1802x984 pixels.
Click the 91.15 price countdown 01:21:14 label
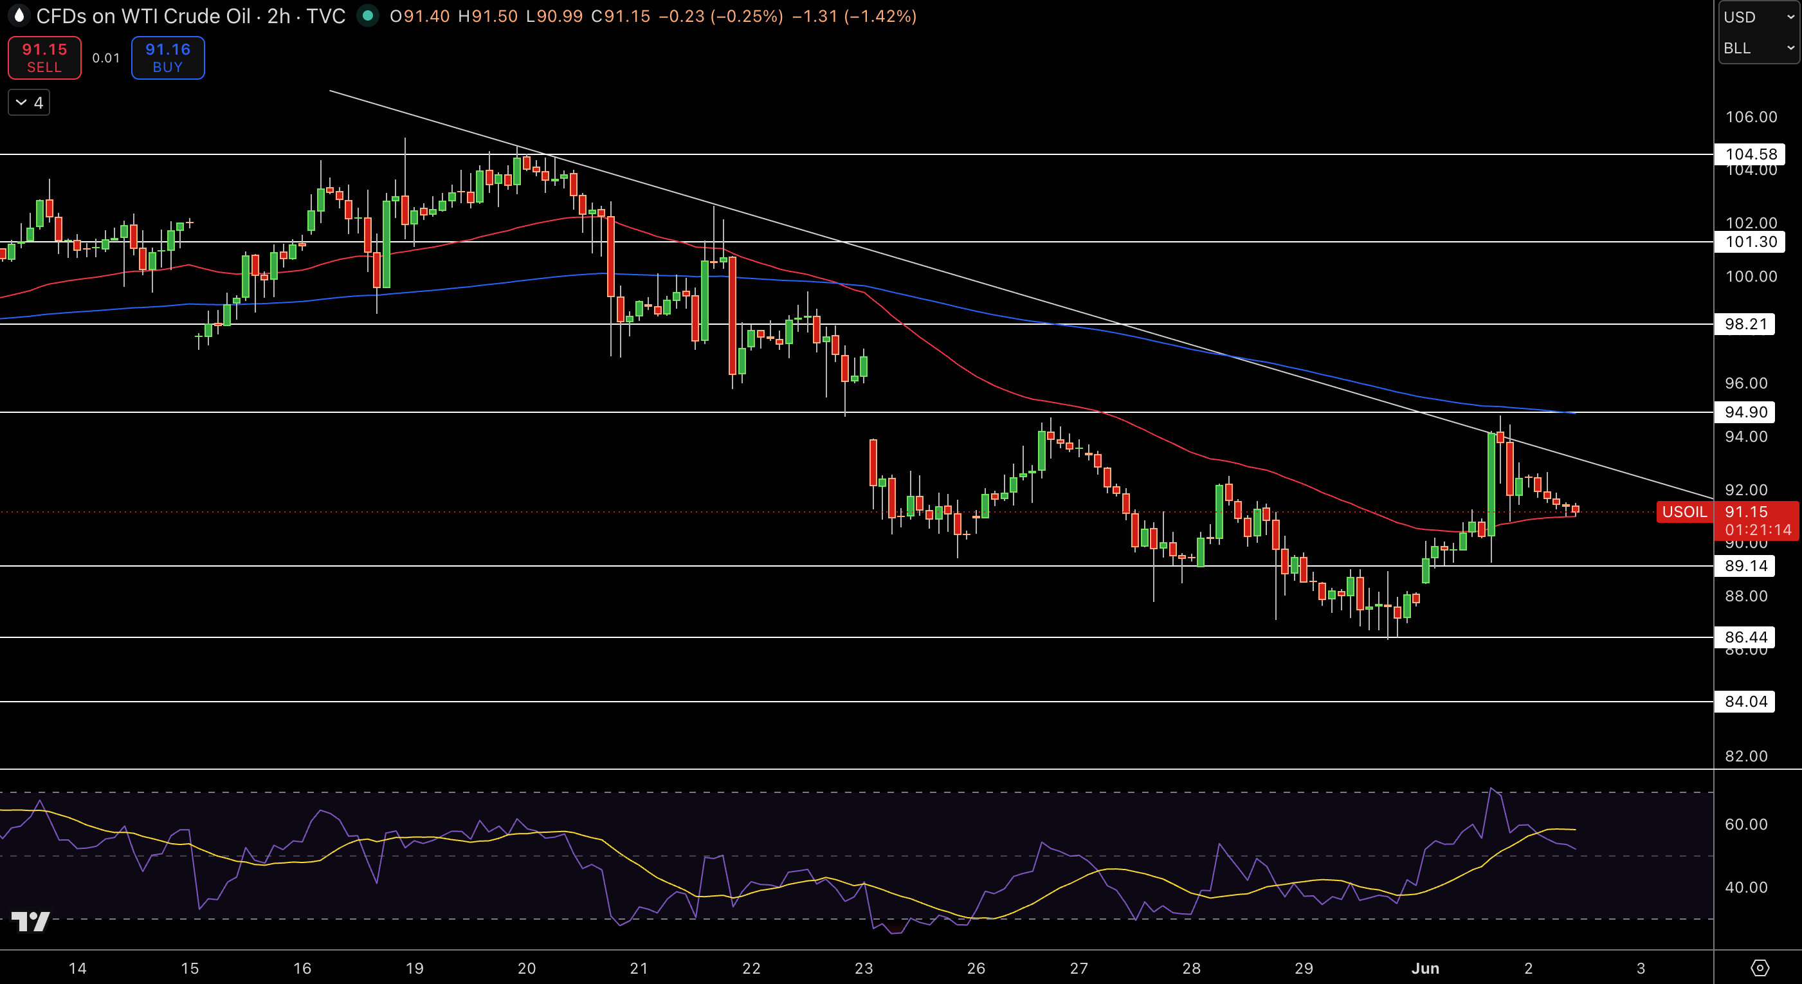tap(1757, 520)
